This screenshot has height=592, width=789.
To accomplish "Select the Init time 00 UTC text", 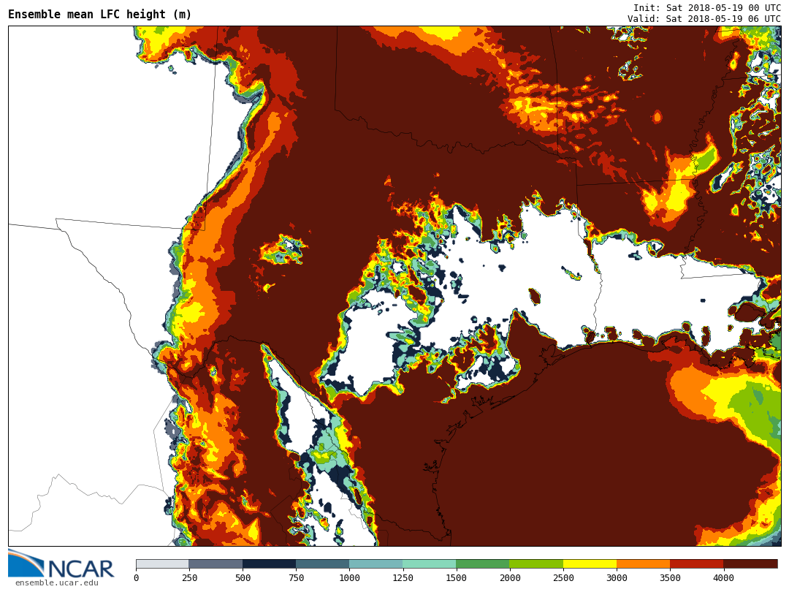I will 706,7.
